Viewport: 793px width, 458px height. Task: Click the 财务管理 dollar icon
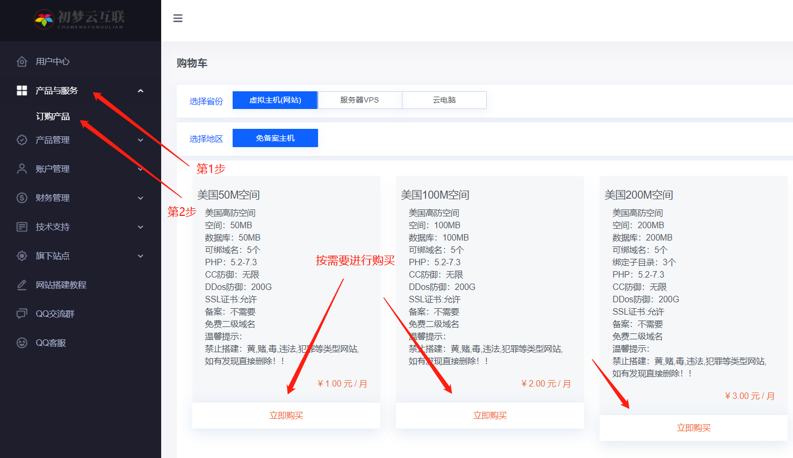(x=21, y=198)
